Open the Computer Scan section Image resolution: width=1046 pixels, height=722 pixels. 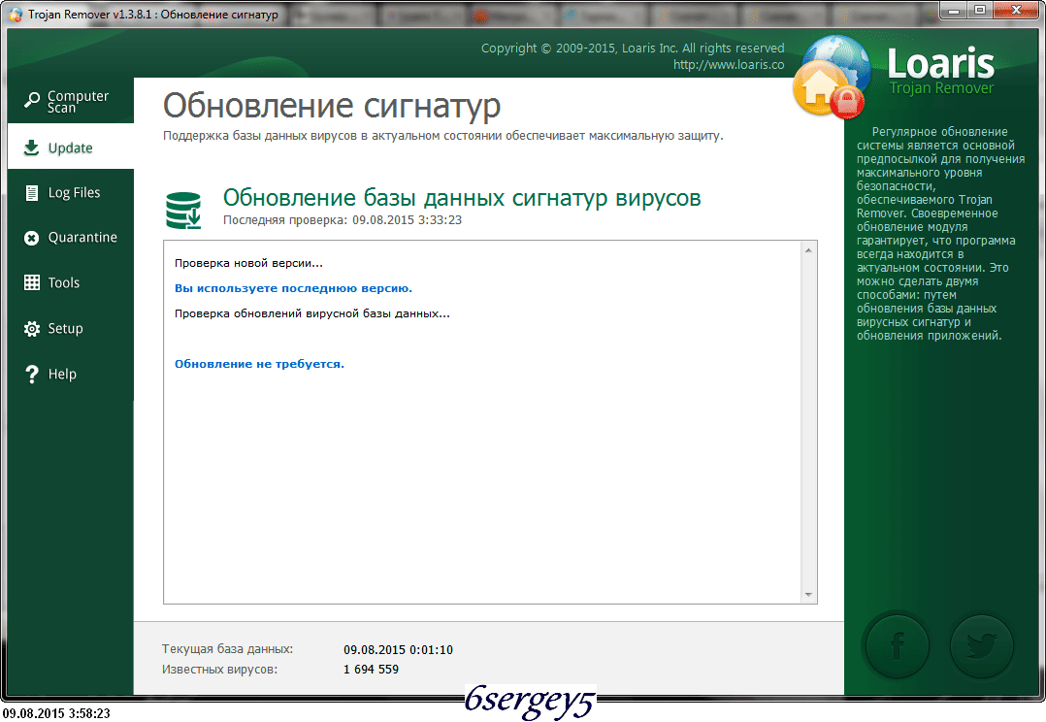click(x=71, y=101)
